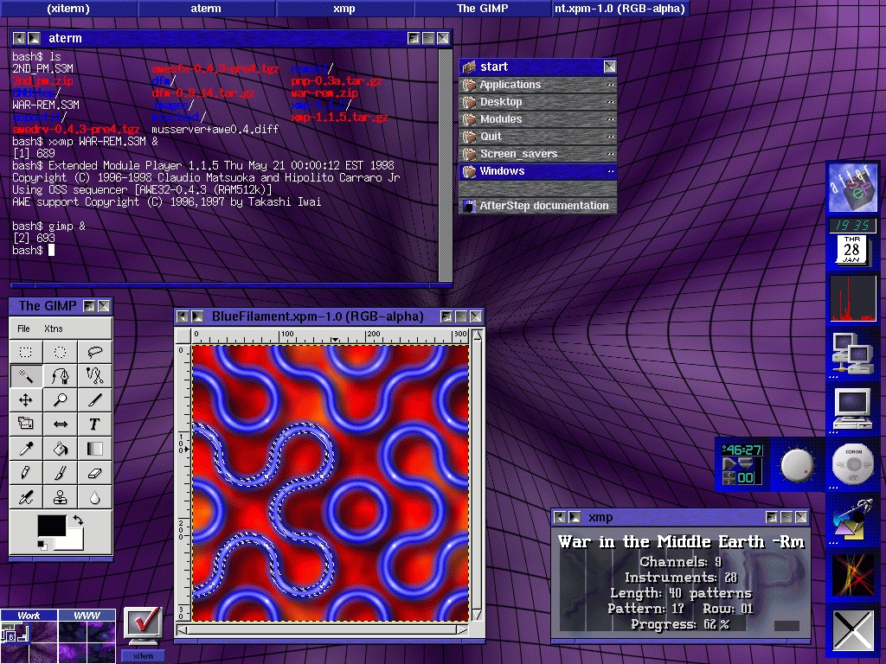Switch to the WWW desktop in pager

pyautogui.click(x=87, y=636)
